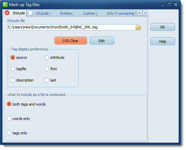Choose the tags only option

tap(9, 133)
